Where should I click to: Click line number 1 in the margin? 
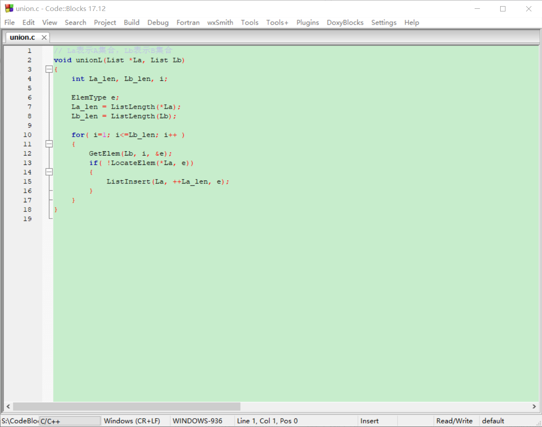click(29, 51)
